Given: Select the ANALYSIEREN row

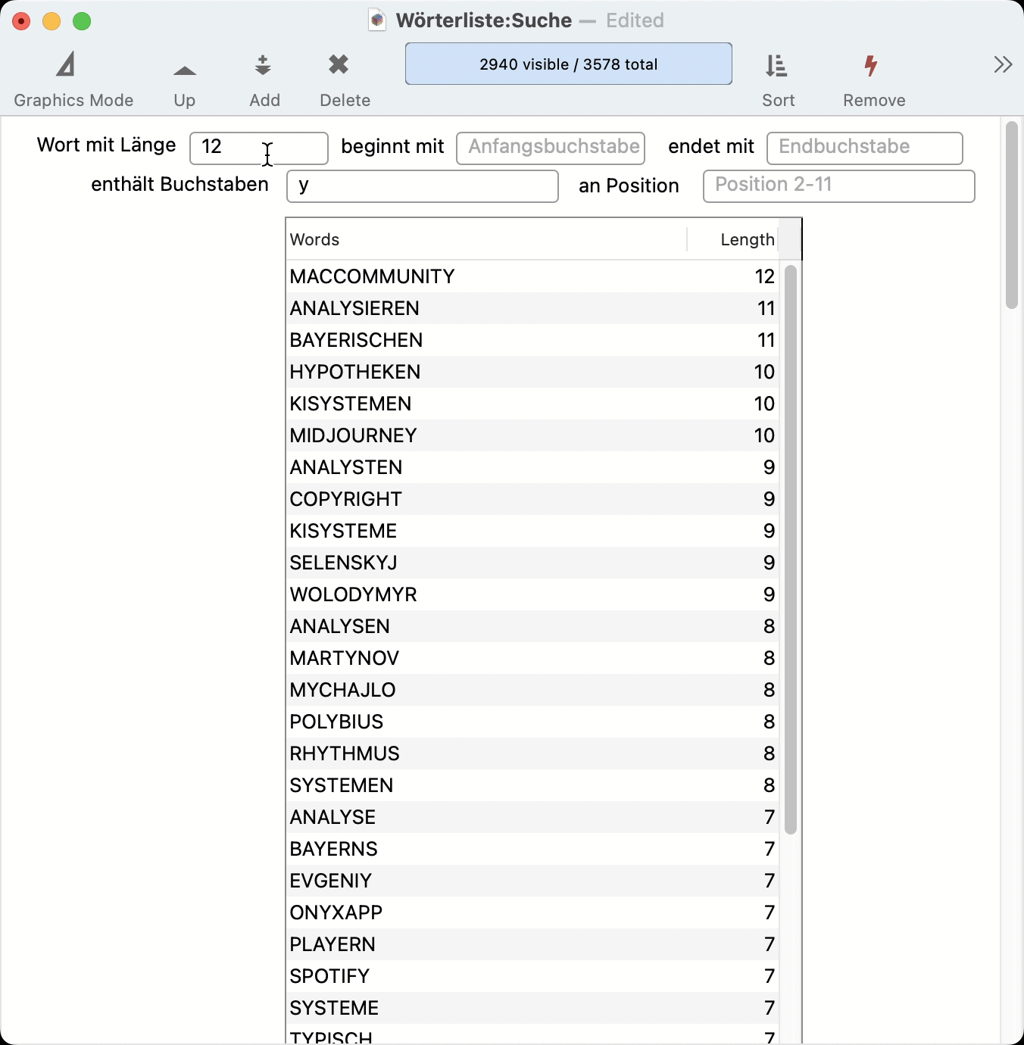Looking at the screenshot, I should (532, 308).
